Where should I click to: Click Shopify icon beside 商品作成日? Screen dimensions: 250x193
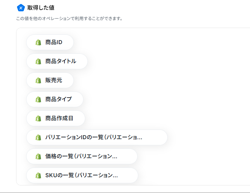(38, 118)
